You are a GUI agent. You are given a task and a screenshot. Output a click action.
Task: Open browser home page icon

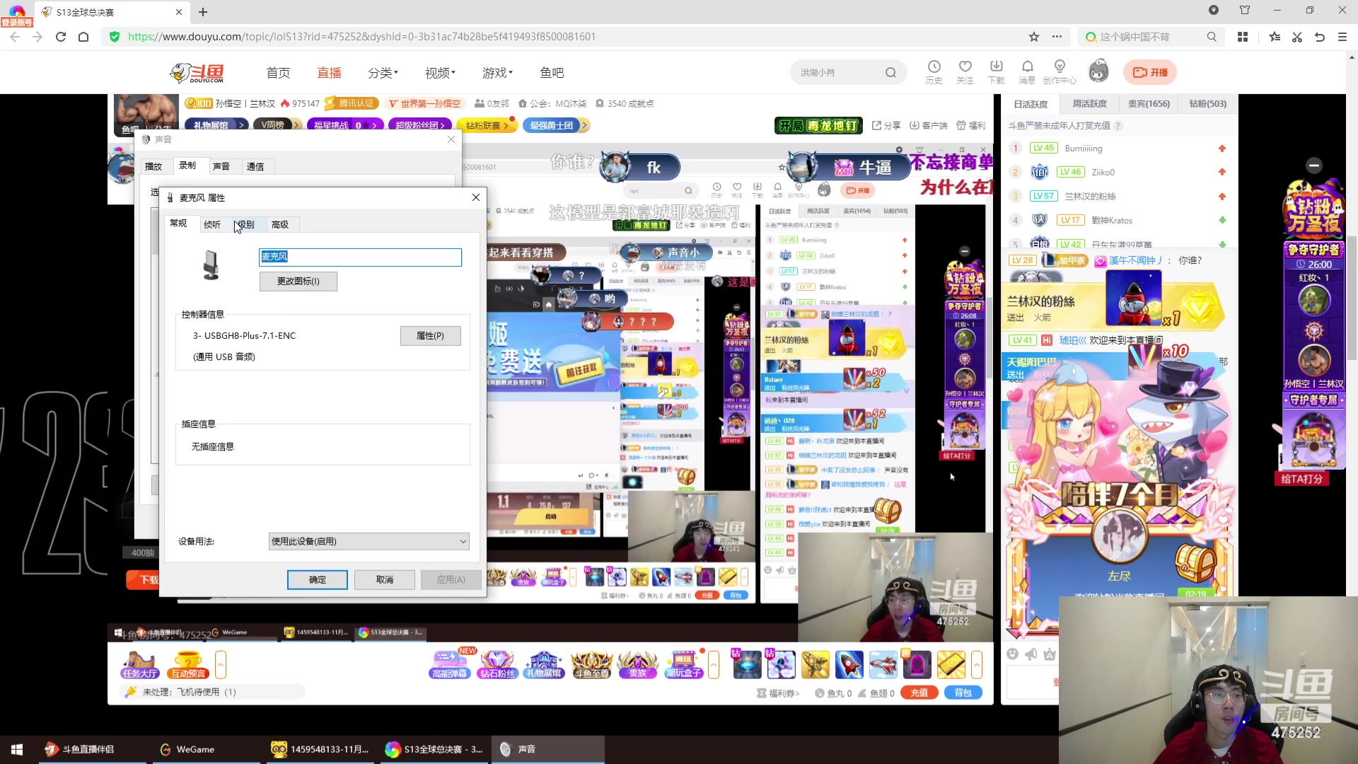tap(83, 37)
